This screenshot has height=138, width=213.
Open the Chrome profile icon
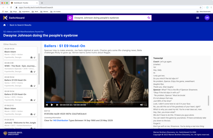pos(207,7)
